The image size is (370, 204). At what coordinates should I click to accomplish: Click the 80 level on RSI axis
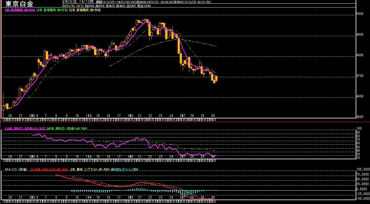(358, 136)
